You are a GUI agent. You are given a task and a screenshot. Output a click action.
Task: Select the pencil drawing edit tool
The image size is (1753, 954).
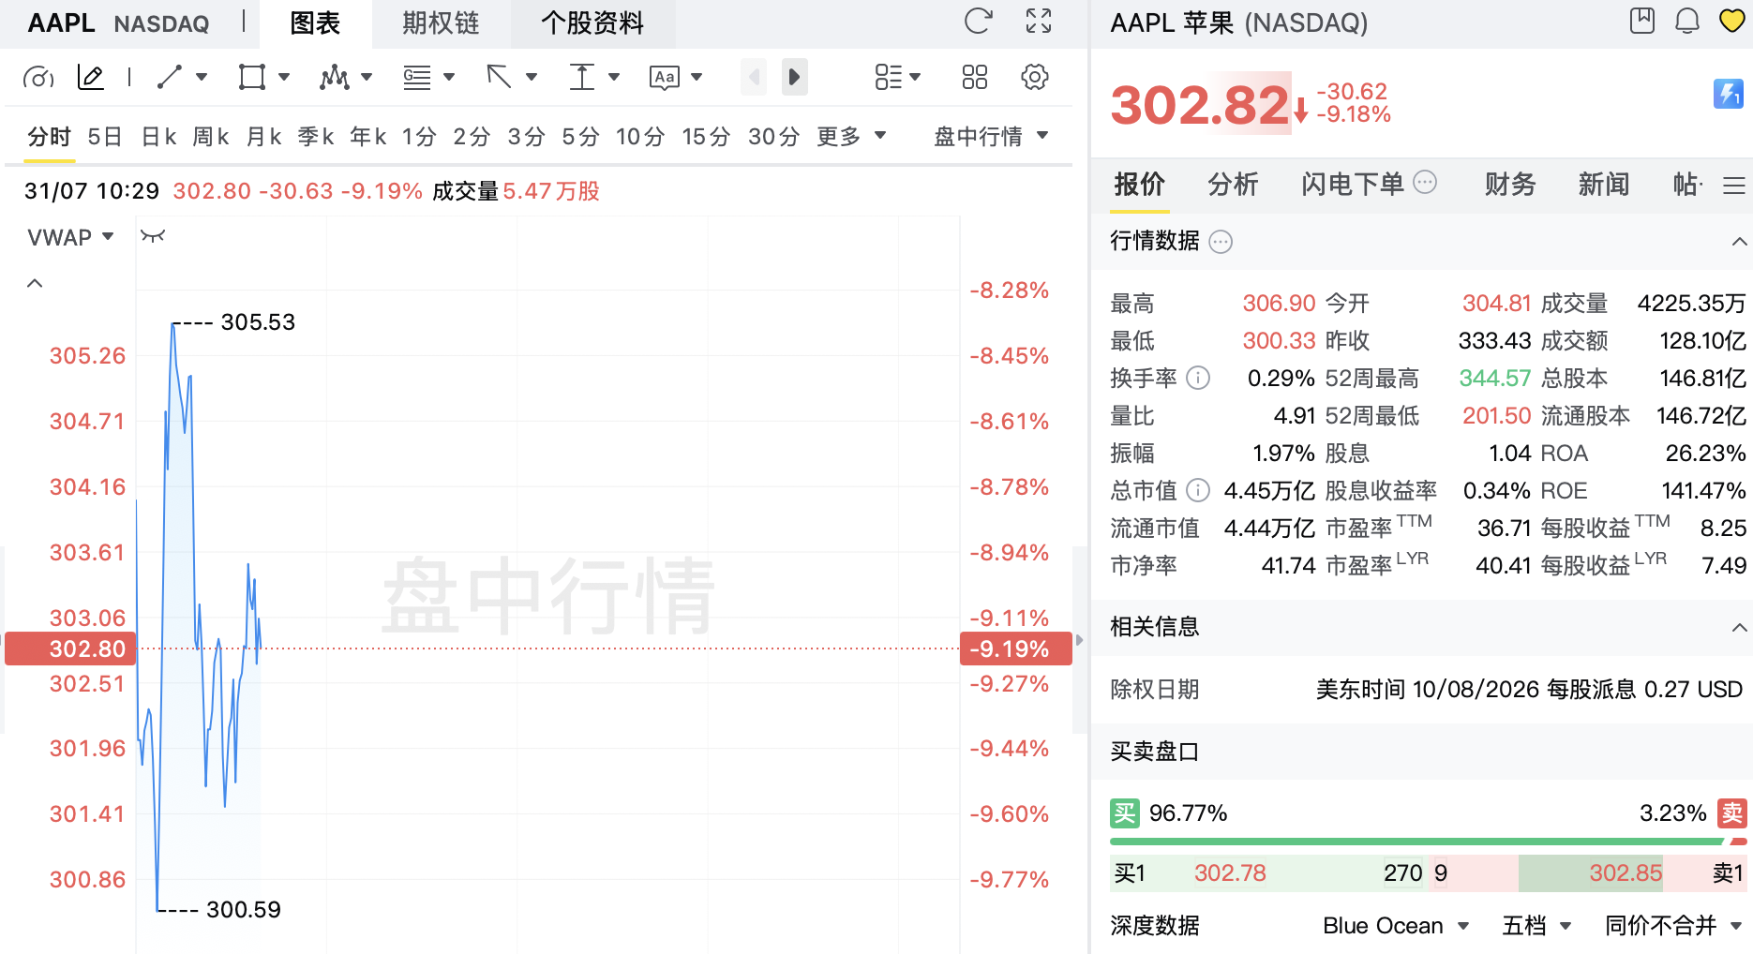point(91,77)
